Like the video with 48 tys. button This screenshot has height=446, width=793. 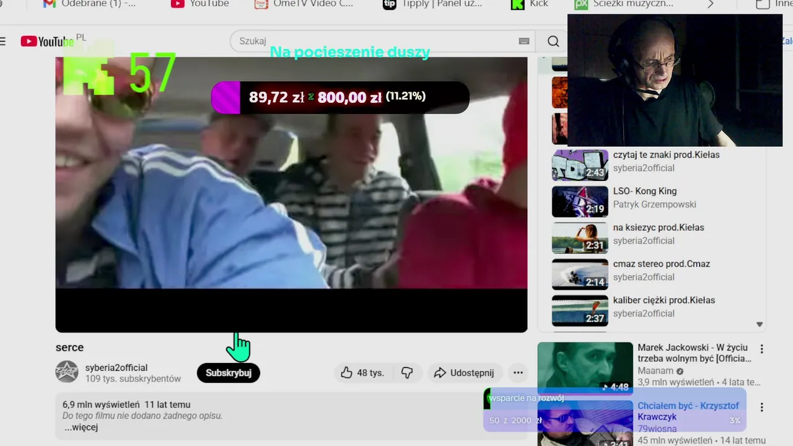pos(363,373)
